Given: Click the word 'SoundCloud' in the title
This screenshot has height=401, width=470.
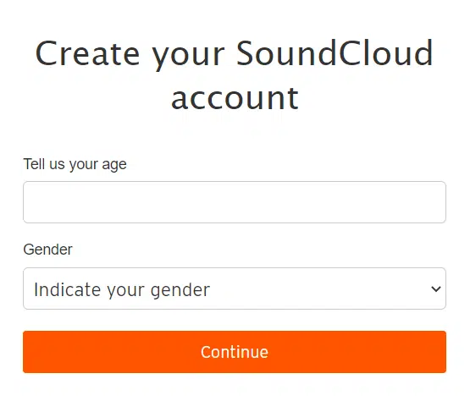Looking at the screenshot, I should point(335,53).
